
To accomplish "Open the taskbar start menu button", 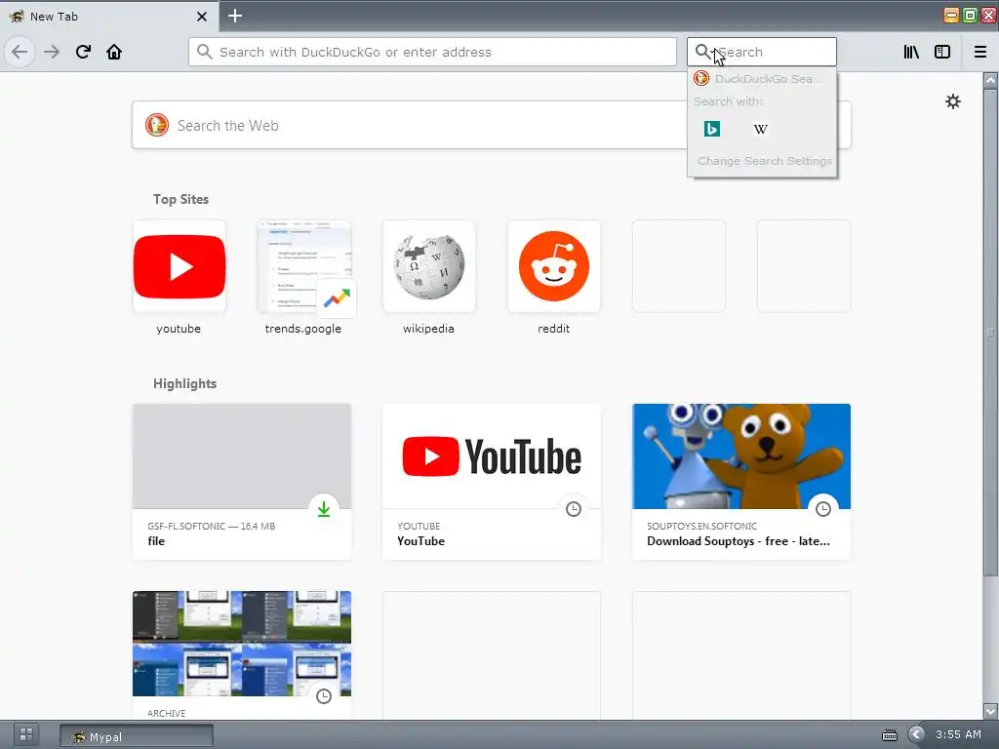I will [26, 734].
